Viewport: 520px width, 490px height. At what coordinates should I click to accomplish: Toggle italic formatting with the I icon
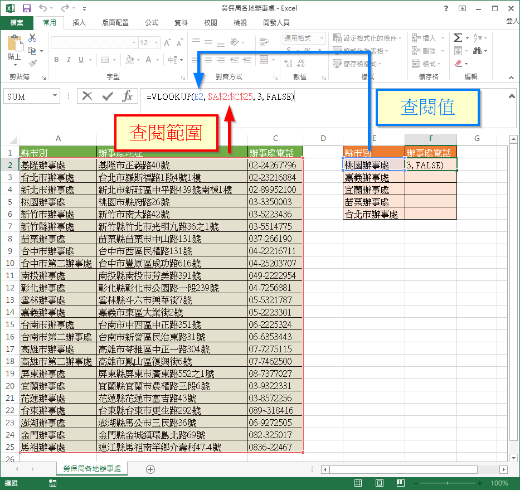[x=69, y=60]
